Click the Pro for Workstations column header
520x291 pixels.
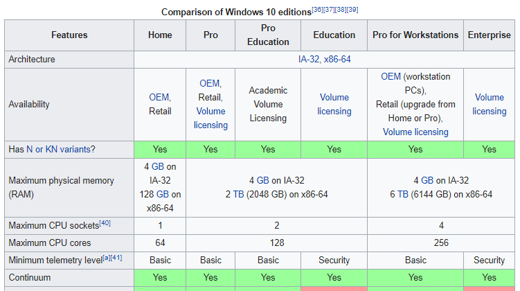click(x=415, y=35)
